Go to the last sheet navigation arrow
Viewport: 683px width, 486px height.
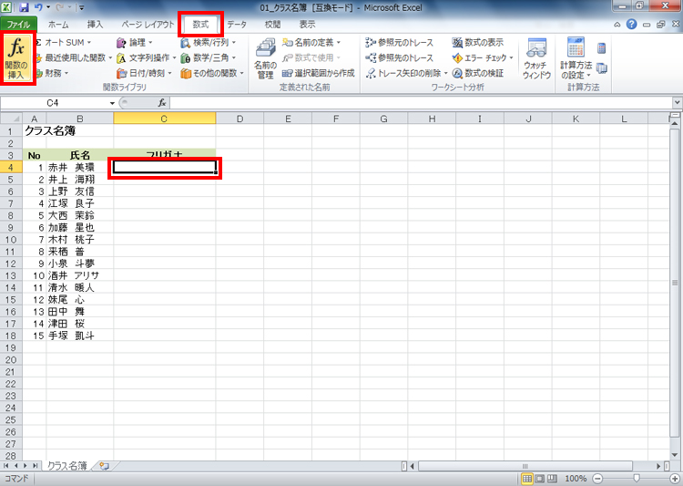36,466
